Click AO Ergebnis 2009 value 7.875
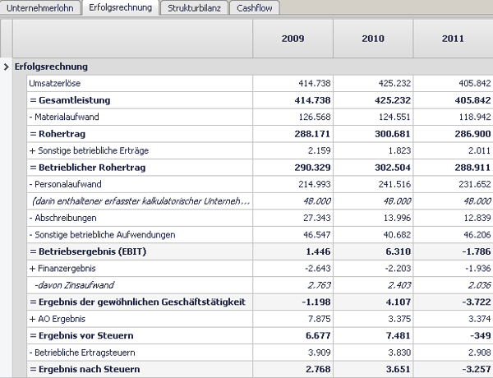Viewport: 493px width, 378px height. (x=319, y=319)
